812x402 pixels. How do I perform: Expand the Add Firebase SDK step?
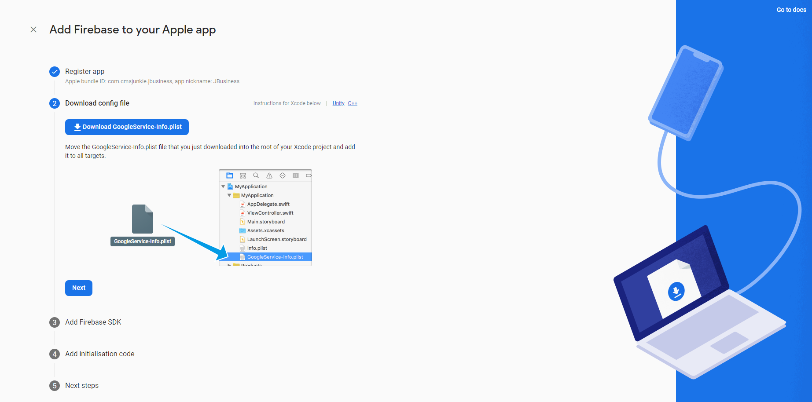pos(93,322)
